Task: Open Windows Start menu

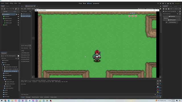Action: pos(2,101)
